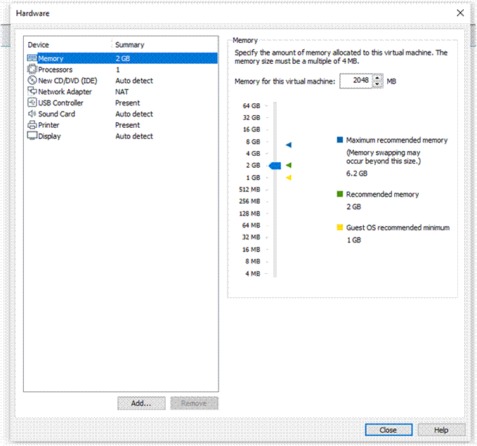The image size is (477, 446).
Task: Increase memory with the spinner up arrow
Action: coord(377,78)
